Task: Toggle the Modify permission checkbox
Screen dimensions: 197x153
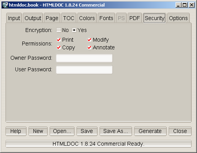Action: click(89, 40)
